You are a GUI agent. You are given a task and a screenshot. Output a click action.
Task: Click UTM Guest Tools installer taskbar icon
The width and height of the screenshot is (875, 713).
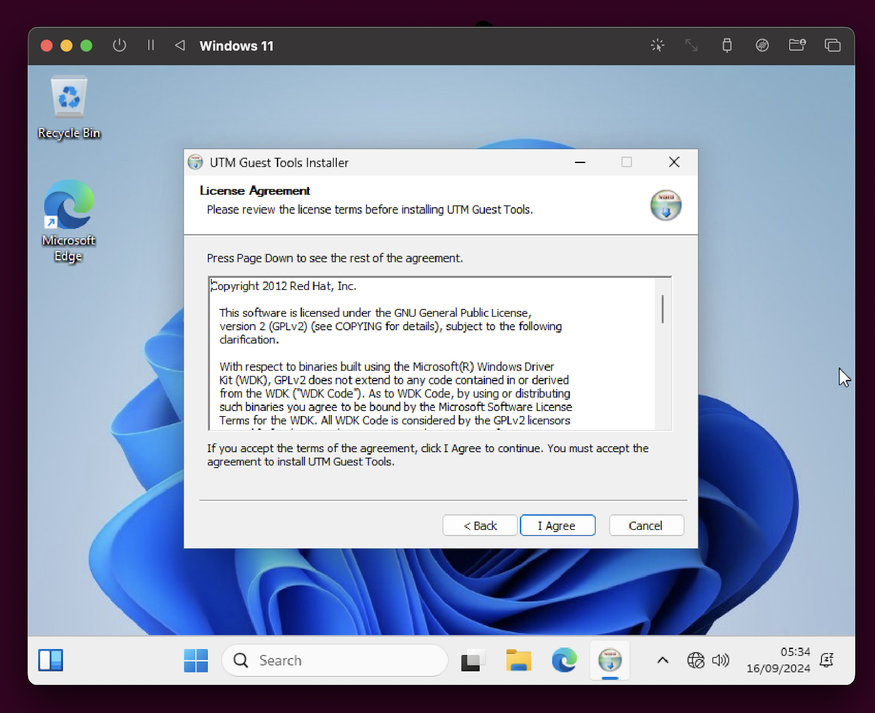pyautogui.click(x=610, y=661)
